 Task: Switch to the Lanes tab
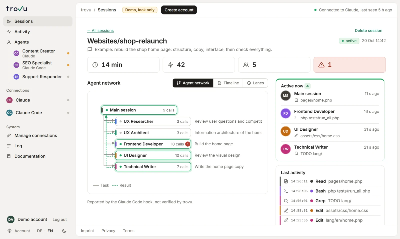(x=255, y=83)
